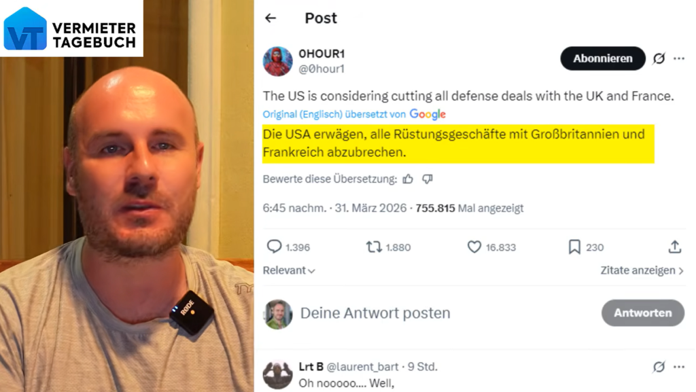Viewport: 696px width, 392px height.
Task: Expand the Relevant sort dropdown
Action: pyautogui.click(x=289, y=270)
